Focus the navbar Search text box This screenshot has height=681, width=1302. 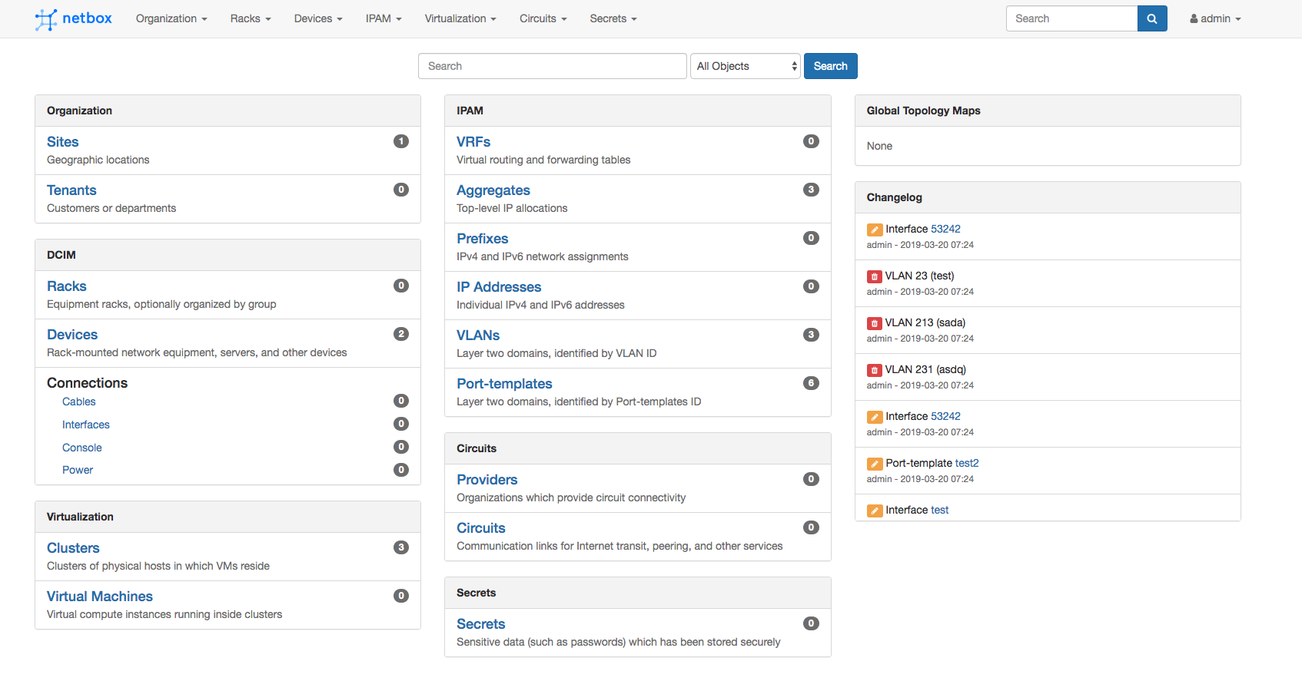coord(1071,18)
